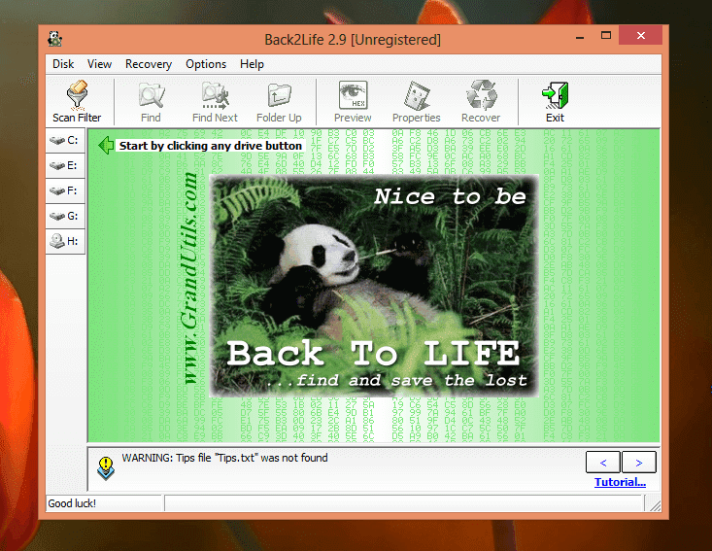Image resolution: width=712 pixels, height=551 pixels.
Task: Select drive C: button
Action: click(65, 140)
